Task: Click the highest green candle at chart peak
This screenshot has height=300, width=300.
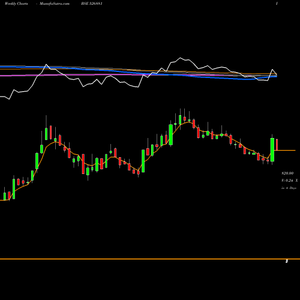Action: coord(180,119)
